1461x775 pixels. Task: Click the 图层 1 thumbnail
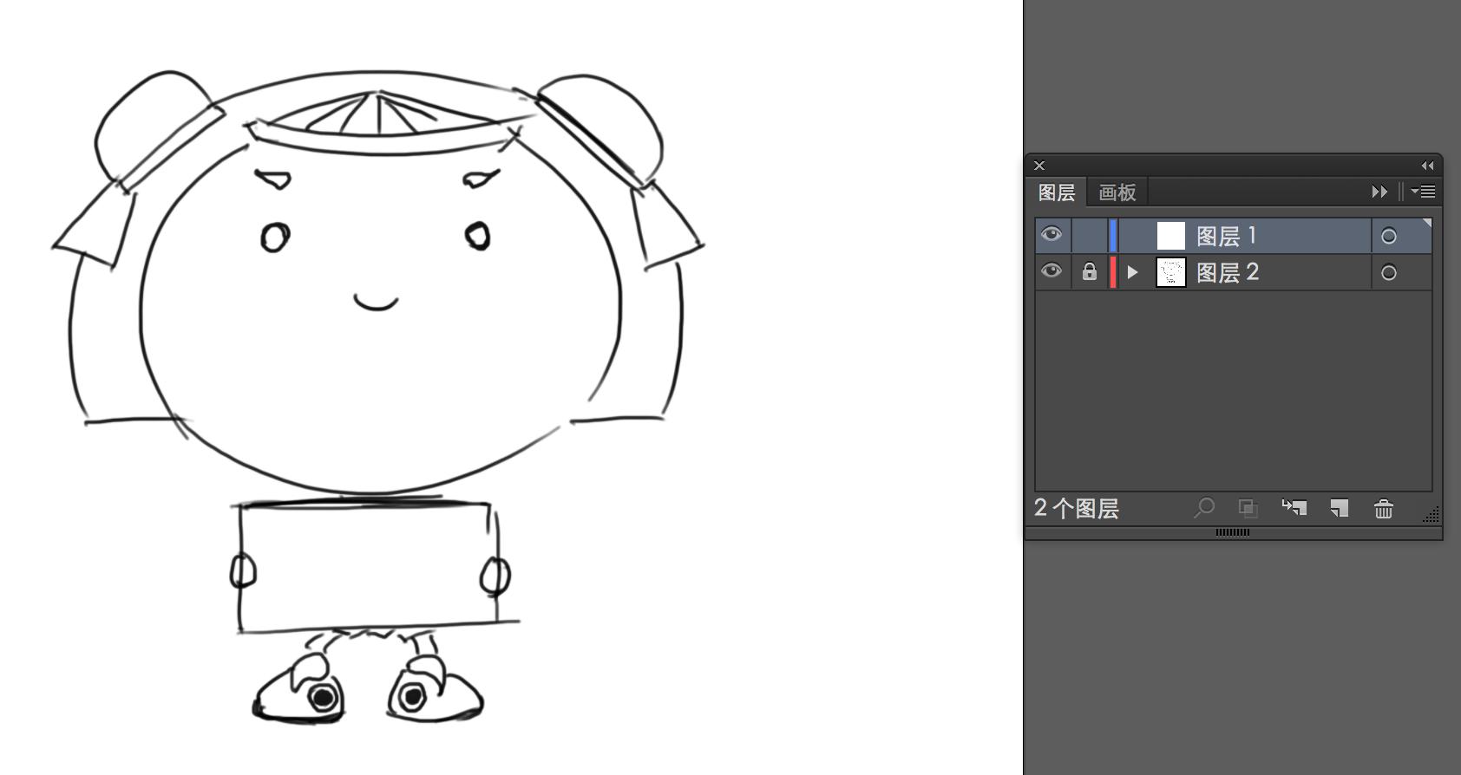1171,236
